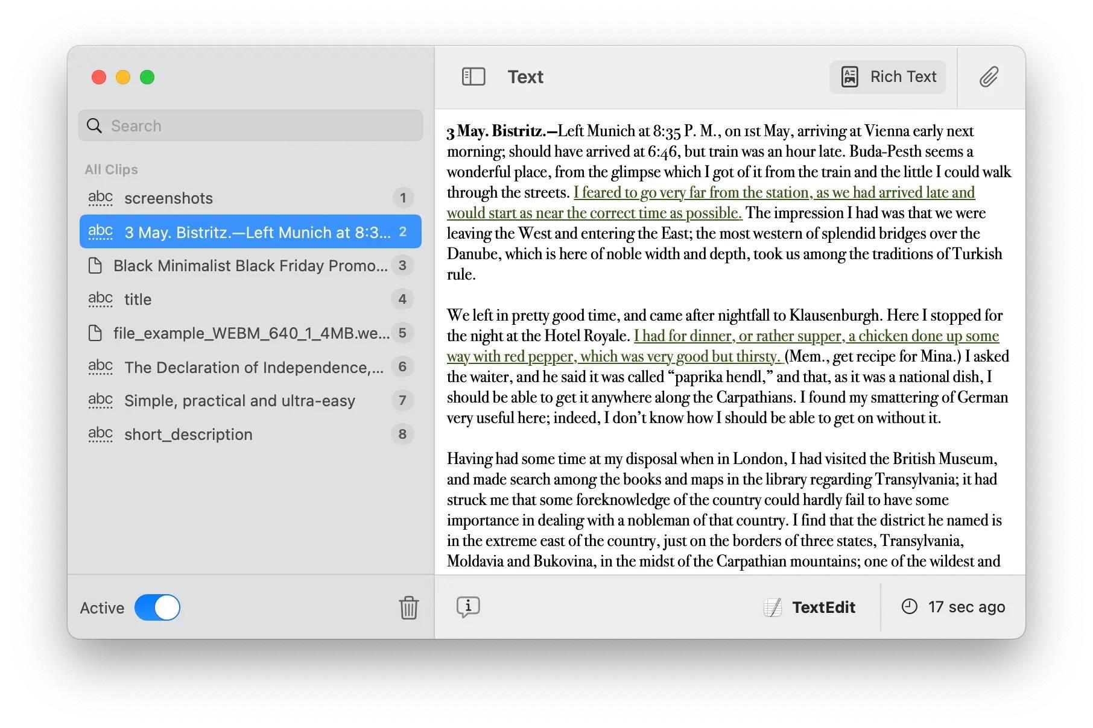Click the 'All Clips' section header

(x=112, y=169)
